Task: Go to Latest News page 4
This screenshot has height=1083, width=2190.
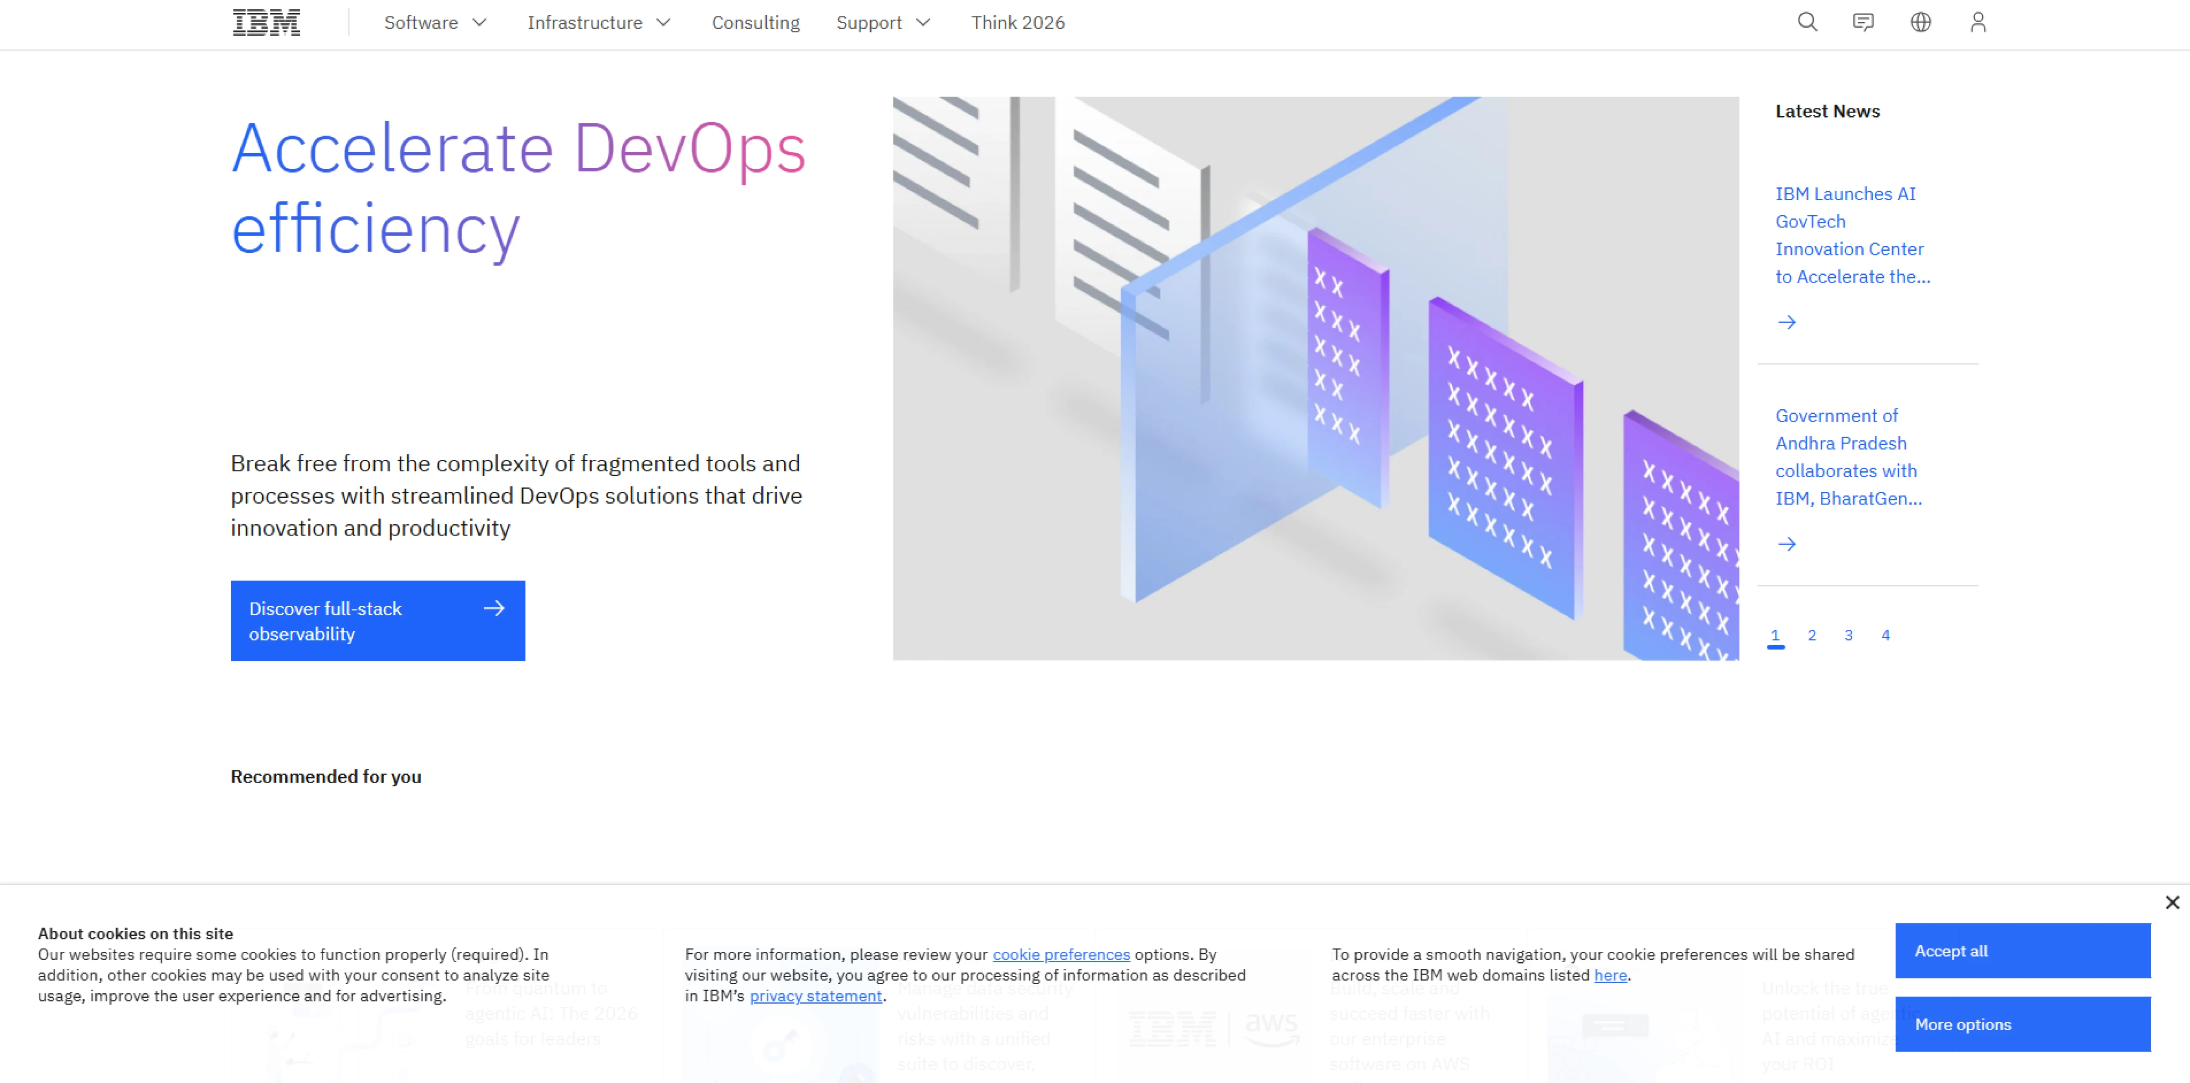Action: (x=1885, y=635)
